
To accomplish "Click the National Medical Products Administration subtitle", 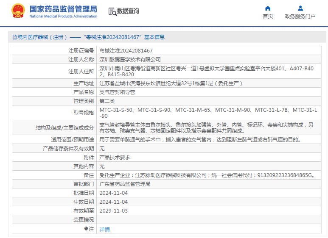I will [x=63, y=16].
